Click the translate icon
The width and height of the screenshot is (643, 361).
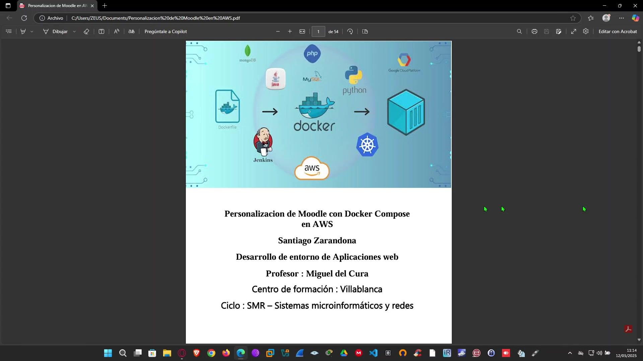click(x=132, y=31)
